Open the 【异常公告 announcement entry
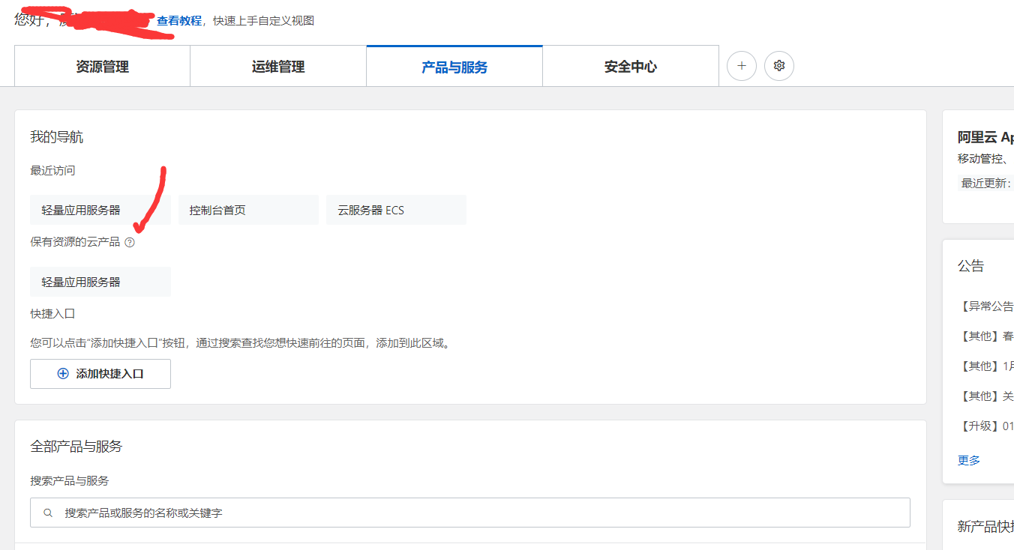The height and width of the screenshot is (550, 1014). [x=985, y=306]
